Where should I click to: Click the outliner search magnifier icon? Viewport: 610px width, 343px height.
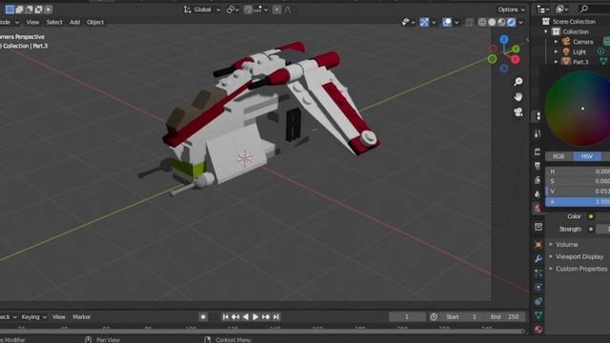point(583,9)
